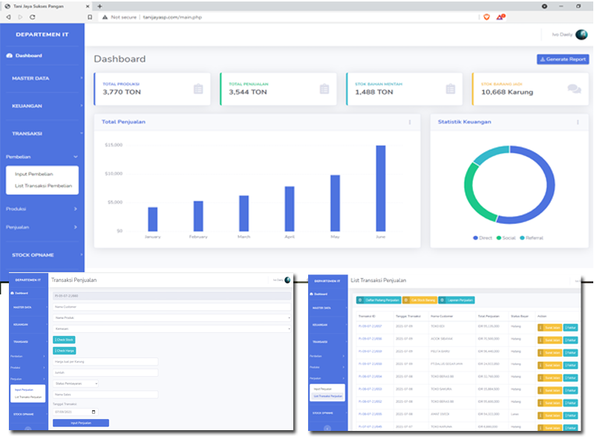Click the bookmark icon beside address bar

pyautogui.click(x=90, y=16)
